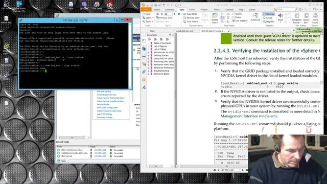The height and width of the screenshot is (184, 327).
Task: Expand the Getting Started bookmark
Action: (149, 56)
